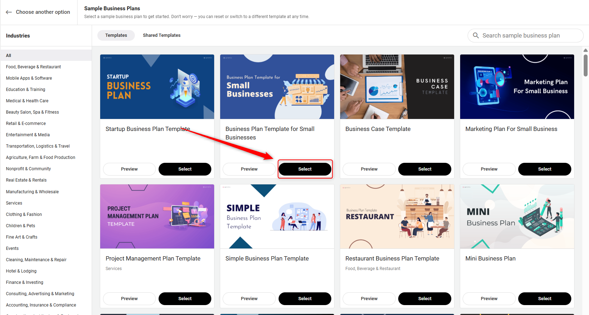Select Business Plan Template for Small Businesses

305,169
